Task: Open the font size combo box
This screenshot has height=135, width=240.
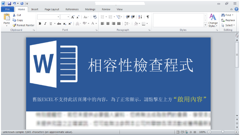Action: 65,17
